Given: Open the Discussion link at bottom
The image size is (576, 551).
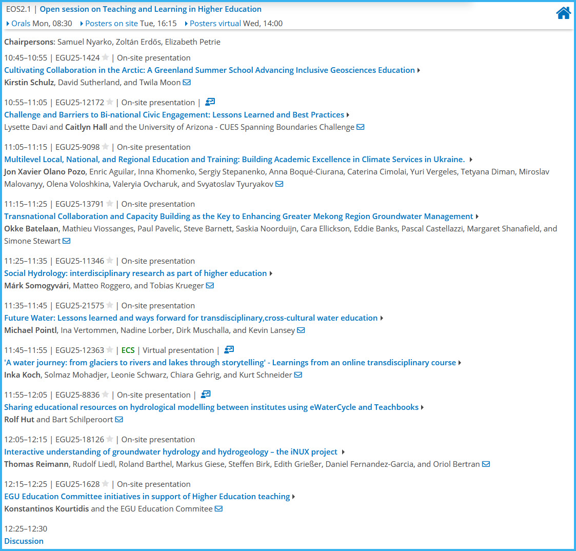Looking at the screenshot, I should click(x=24, y=541).
